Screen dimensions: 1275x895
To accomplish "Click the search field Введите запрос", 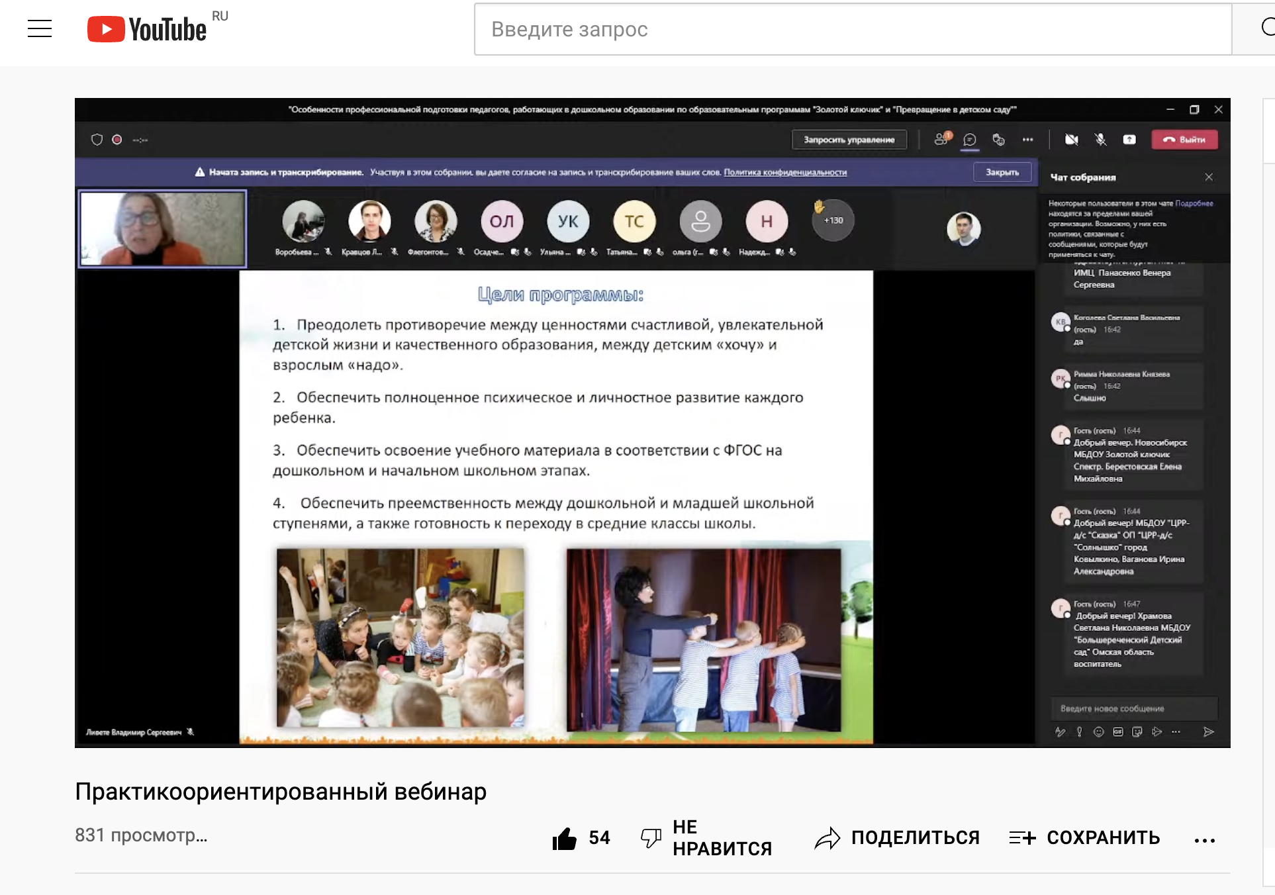I will click(852, 29).
